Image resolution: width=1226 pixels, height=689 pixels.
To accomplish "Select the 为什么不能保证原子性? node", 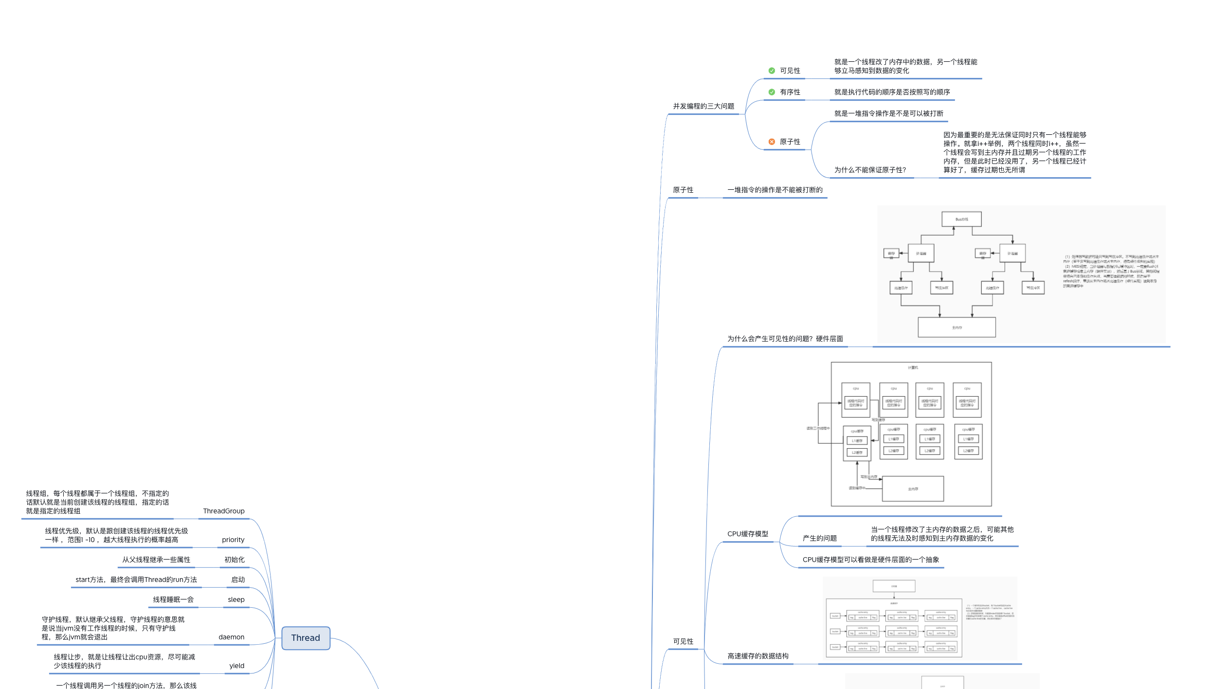I will pyautogui.click(x=870, y=170).
